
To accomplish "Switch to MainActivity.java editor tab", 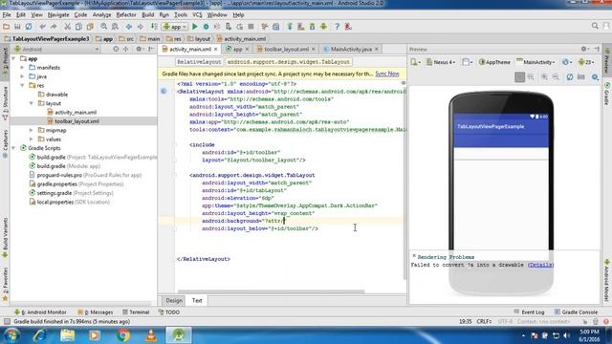I will pos(351,49).
